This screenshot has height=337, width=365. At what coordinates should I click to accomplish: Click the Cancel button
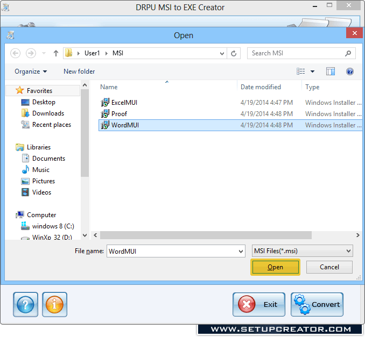(x=329, y=267)
